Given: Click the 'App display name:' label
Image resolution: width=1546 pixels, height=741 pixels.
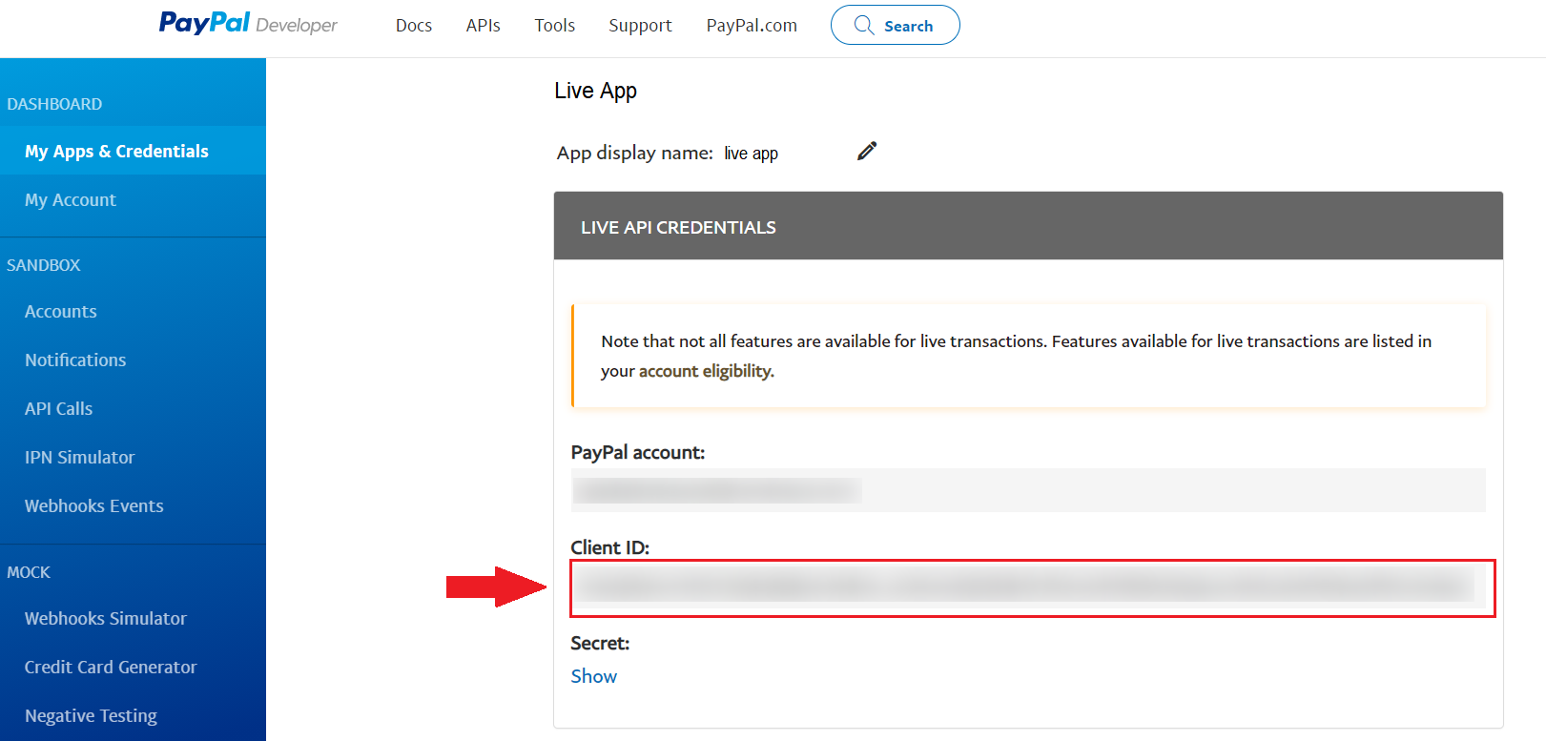Looking at the screenshot, I should click(x=634, y=153).
